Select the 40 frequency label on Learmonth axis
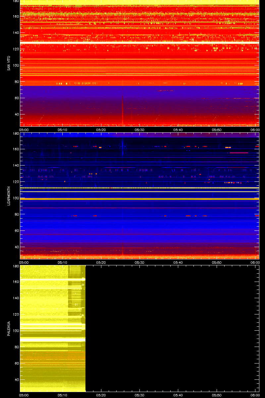 (16, 247)
